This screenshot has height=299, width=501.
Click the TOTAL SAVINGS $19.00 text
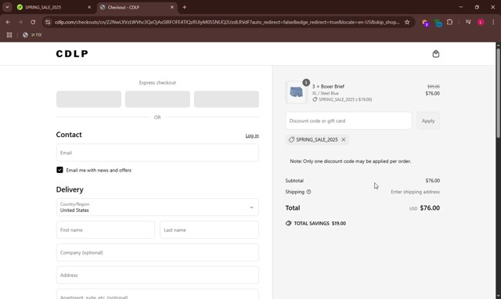[x=319, y=223]
